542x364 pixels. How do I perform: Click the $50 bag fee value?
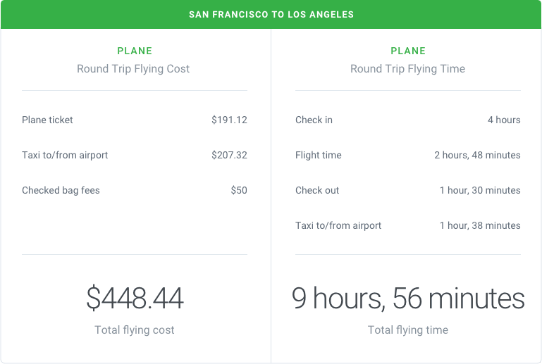(239, 190)
